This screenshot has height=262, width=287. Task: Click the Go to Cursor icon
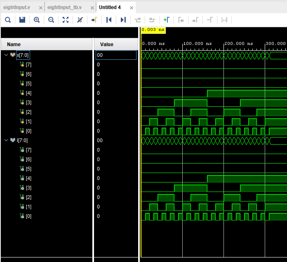(94, 20)
